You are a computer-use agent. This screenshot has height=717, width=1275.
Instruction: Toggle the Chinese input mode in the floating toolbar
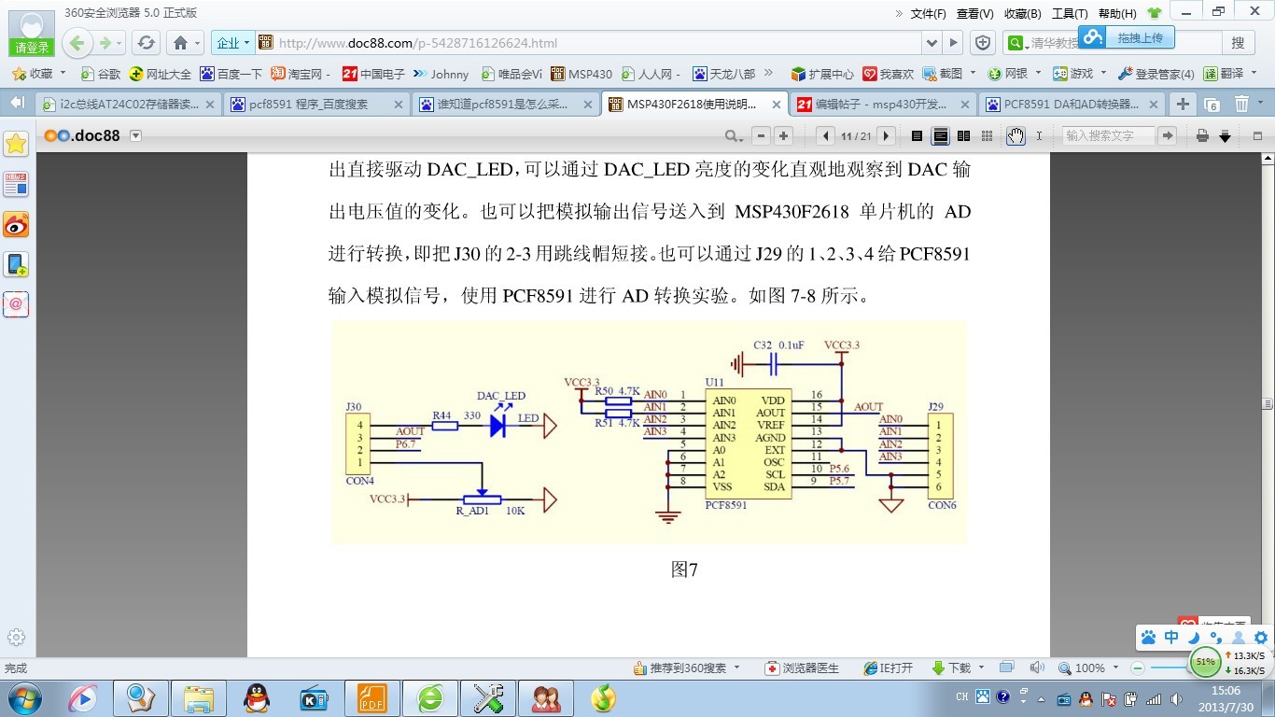point(1171,638)
